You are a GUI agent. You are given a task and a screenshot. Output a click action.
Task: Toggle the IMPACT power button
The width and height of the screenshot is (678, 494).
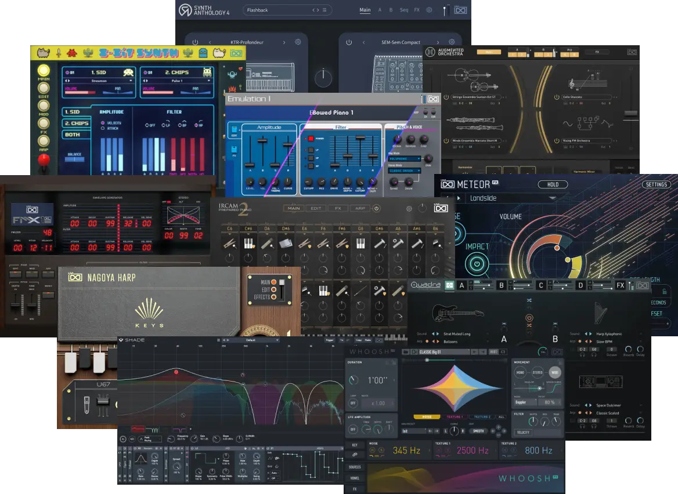[477, 264]
